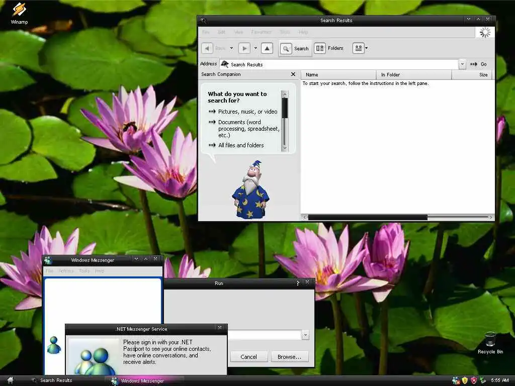Click the yellow security shield tray icon
515x386 pixels.
(465, 380)
